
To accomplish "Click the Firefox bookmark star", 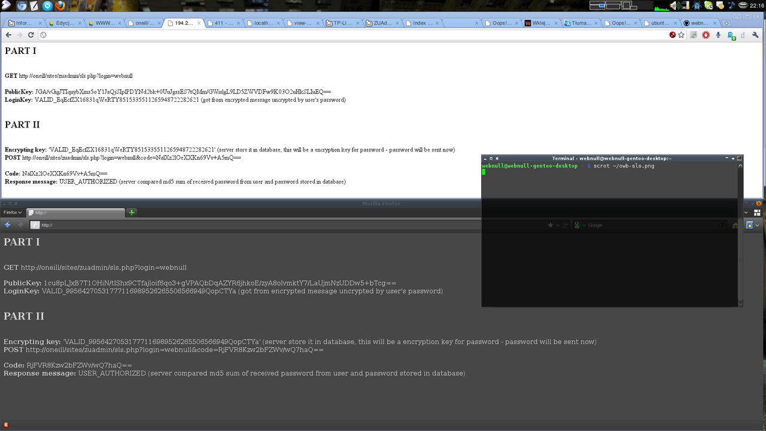I will pos(551,225).
